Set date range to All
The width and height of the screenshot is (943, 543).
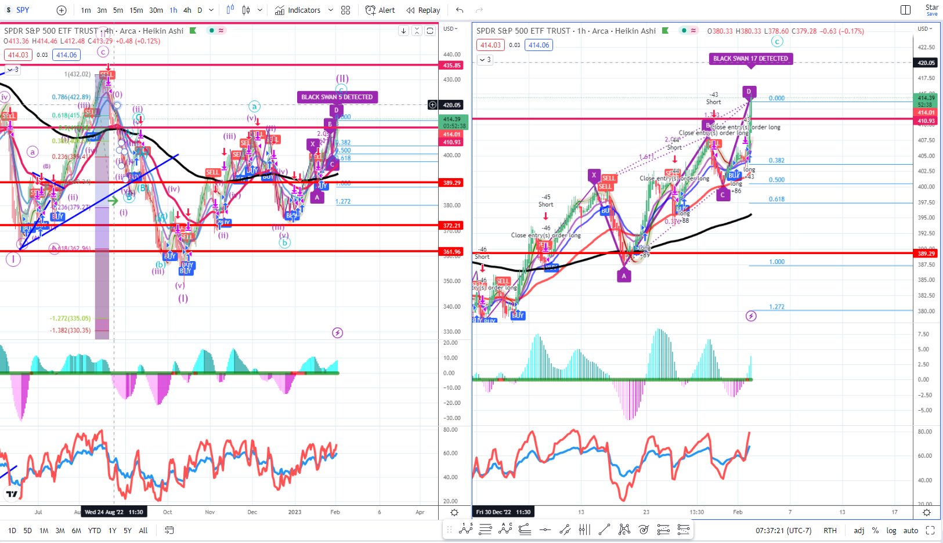click(x=143, y=530)
